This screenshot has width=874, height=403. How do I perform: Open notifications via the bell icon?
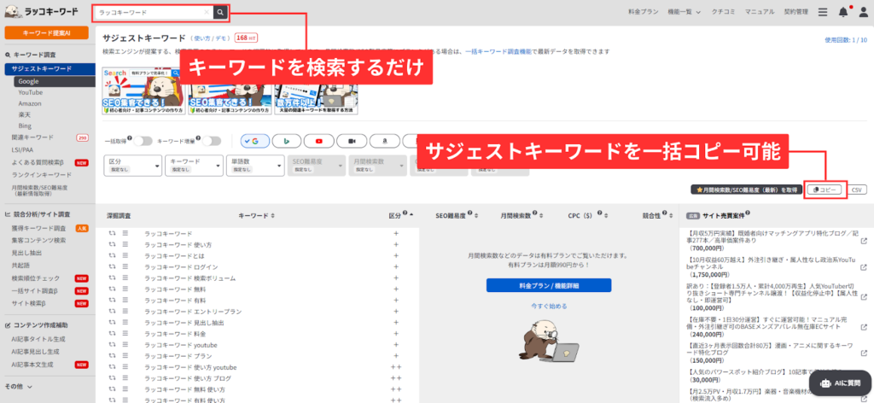click(843, 12)
